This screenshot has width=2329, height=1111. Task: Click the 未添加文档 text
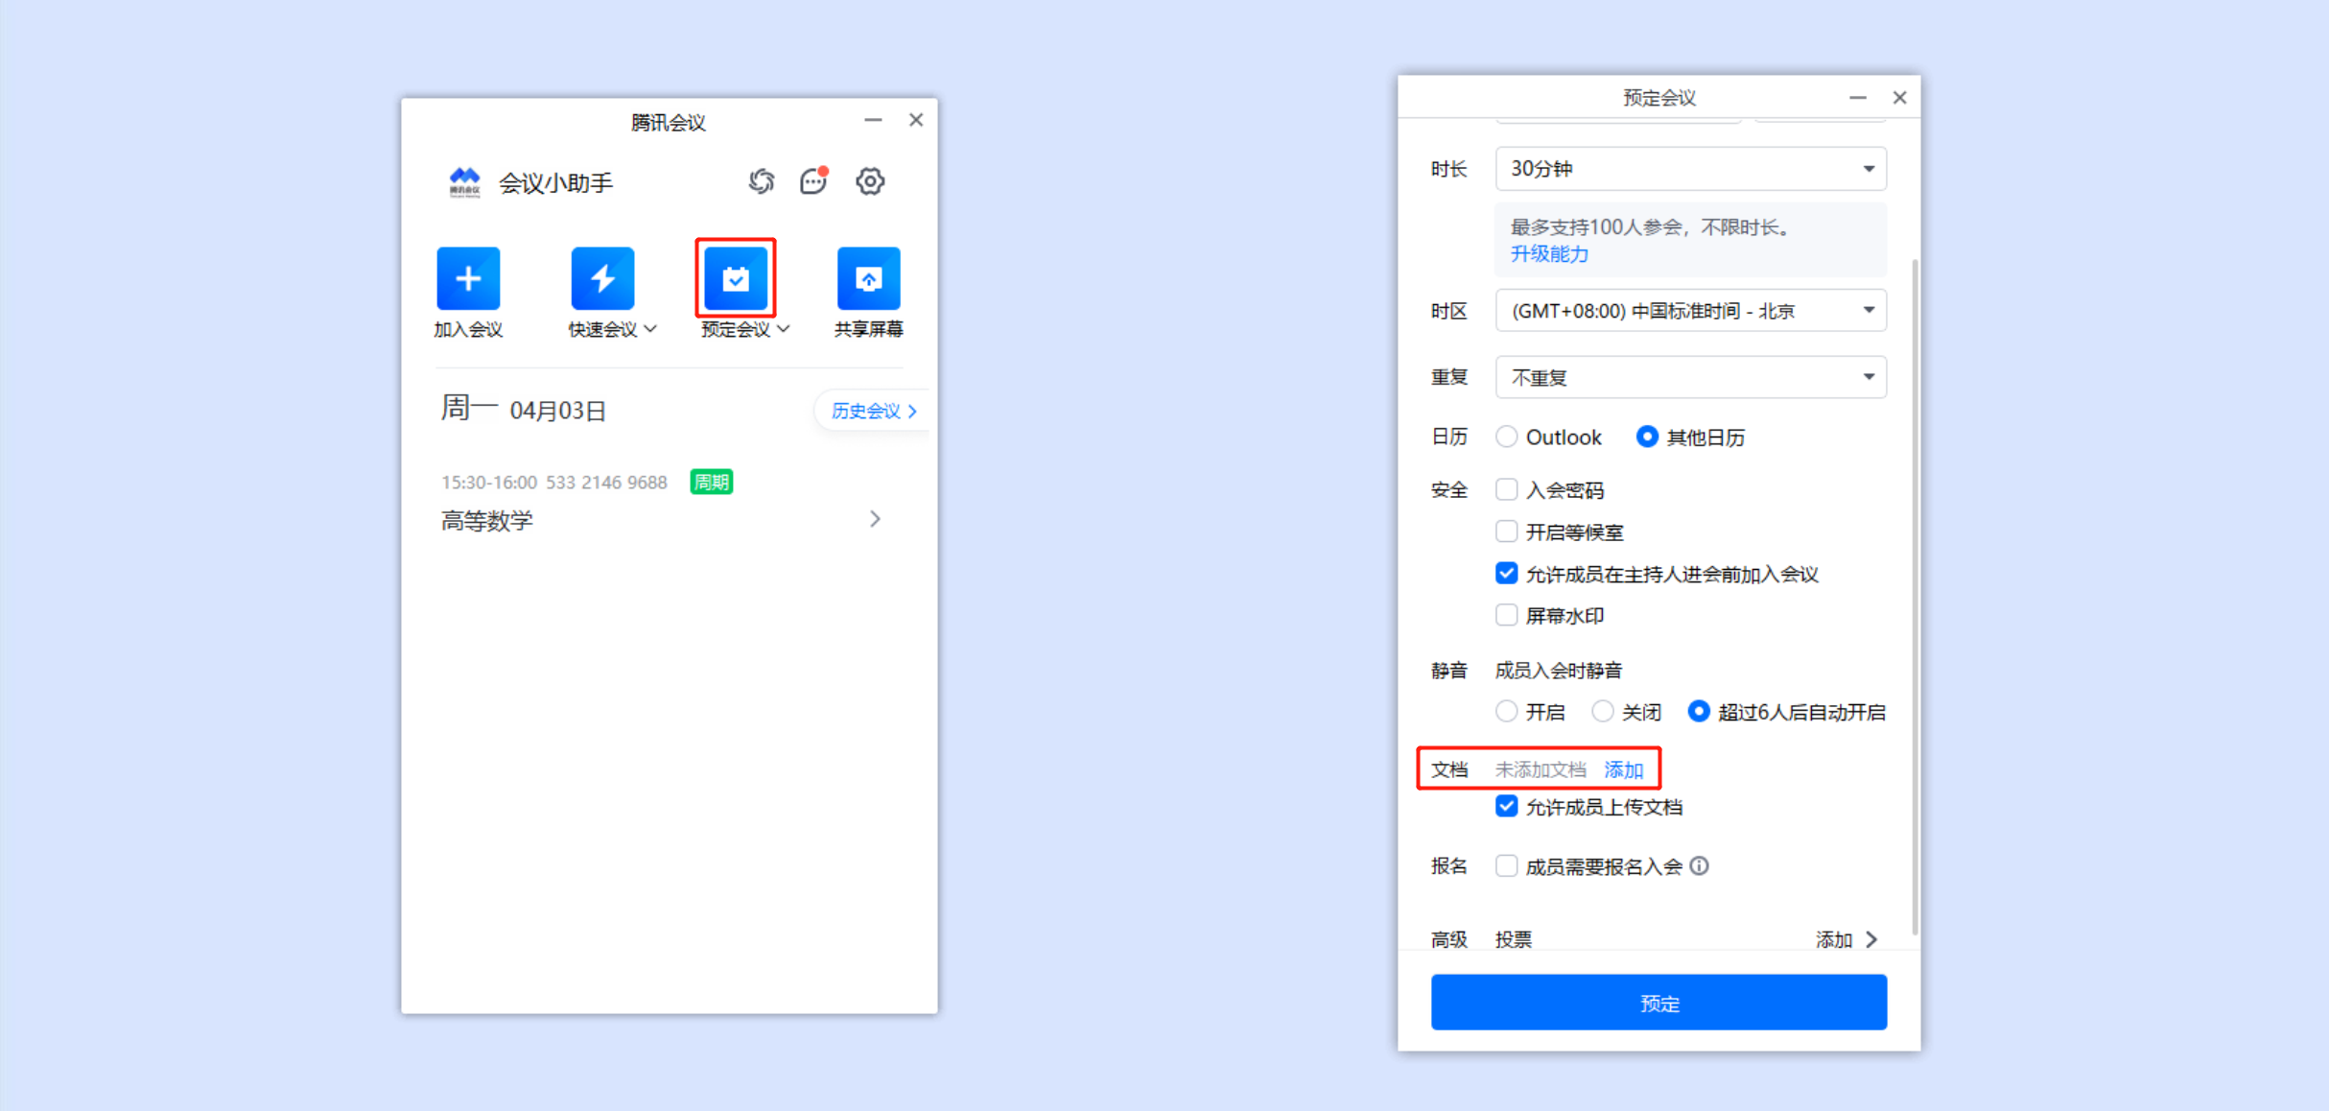(1541, 769)
